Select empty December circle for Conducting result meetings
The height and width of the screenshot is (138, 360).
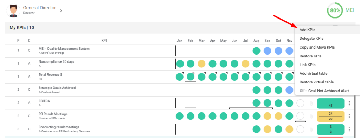pos(300,130)
